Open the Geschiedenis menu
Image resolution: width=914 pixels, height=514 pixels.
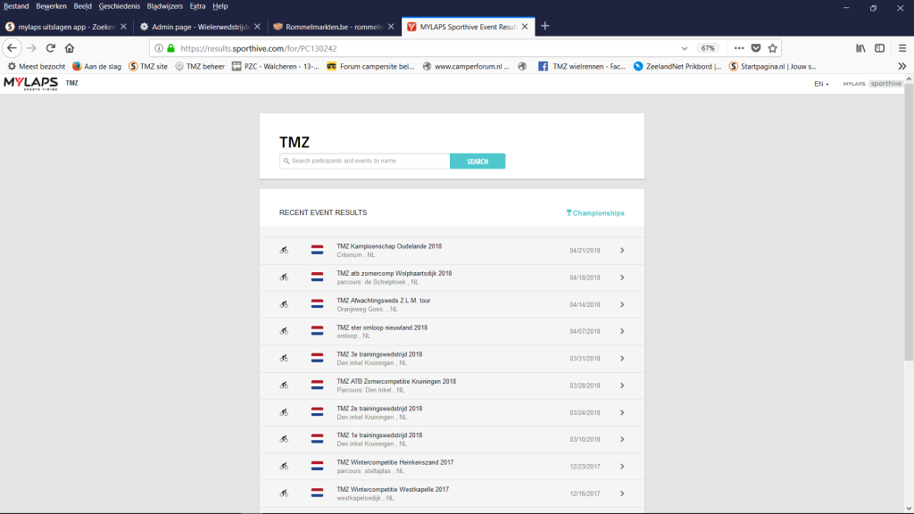point(120,6)
